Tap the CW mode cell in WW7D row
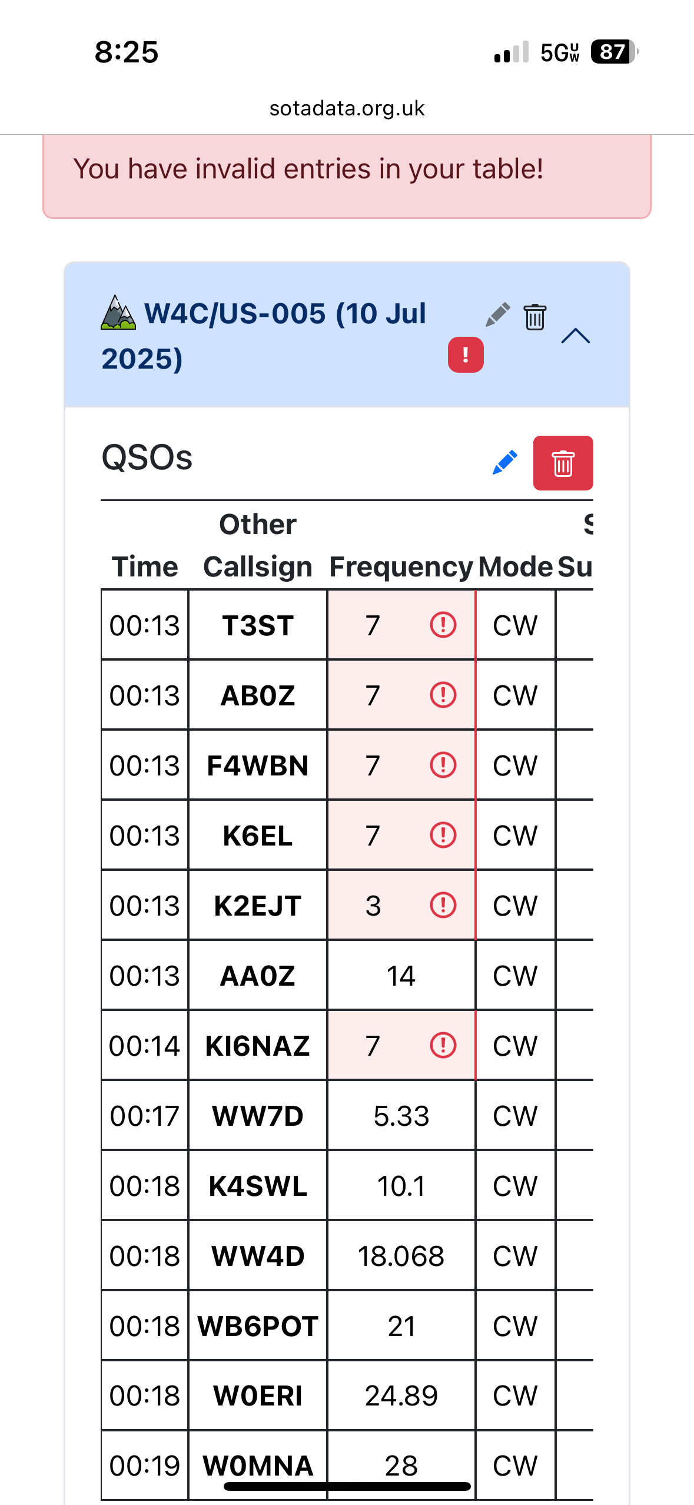Viewport: 694px width, 1505px height. point(515,1116)
